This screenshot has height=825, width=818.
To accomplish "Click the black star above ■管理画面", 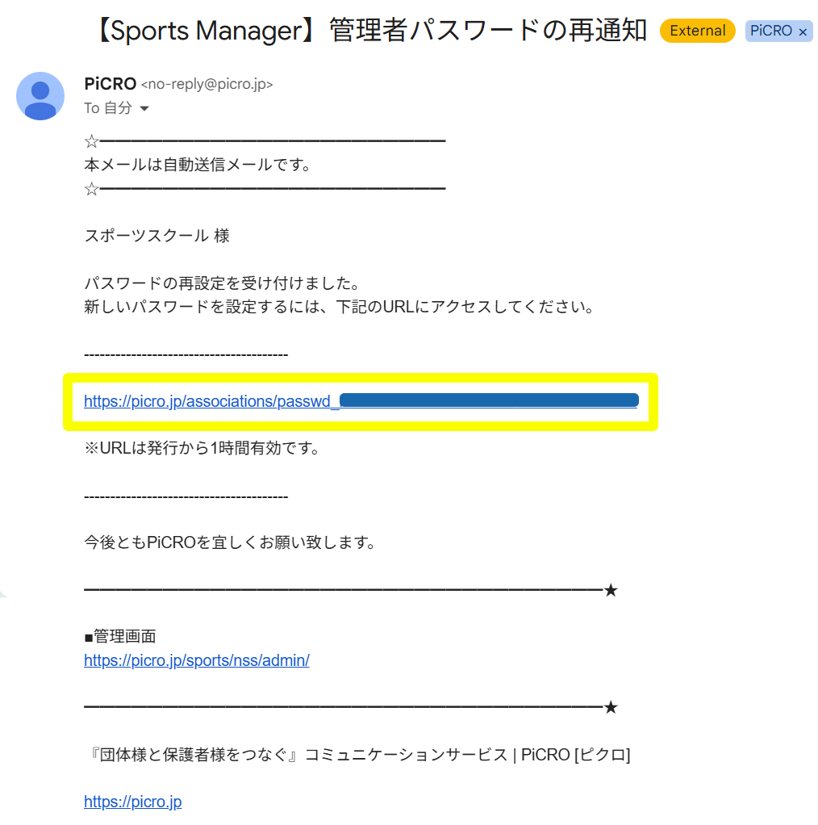I will pyautogui.click(x=611, y=591).
